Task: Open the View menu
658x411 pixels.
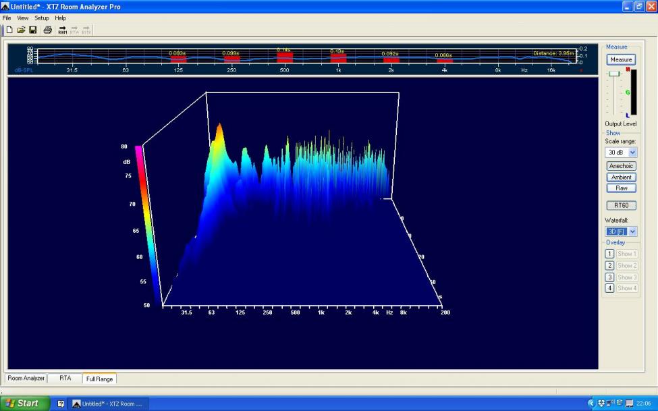Action: click(23, 18)
